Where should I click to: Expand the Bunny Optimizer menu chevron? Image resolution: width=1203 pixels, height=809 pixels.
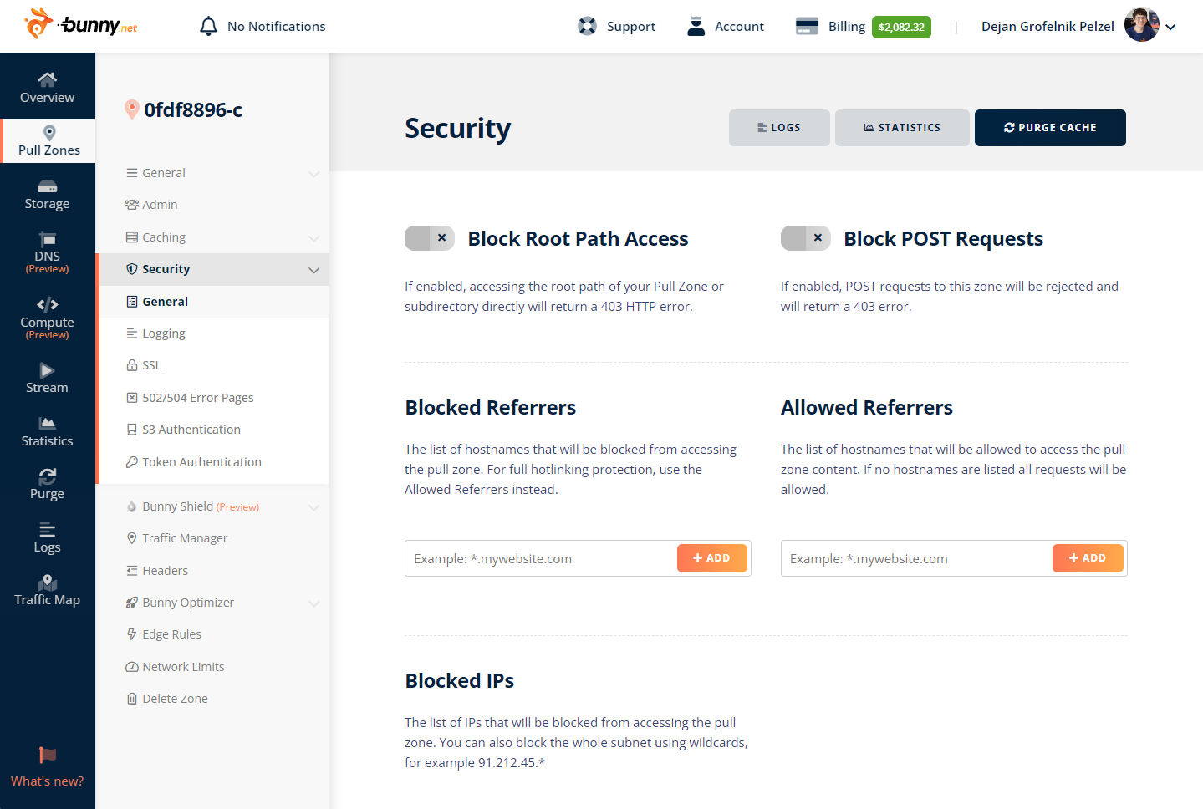tap(314, 603)
